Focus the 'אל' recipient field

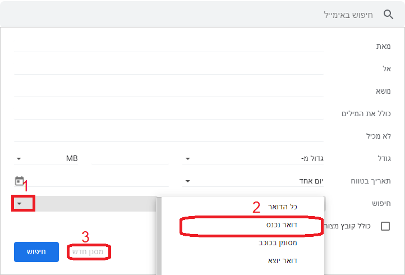(169, 68)
